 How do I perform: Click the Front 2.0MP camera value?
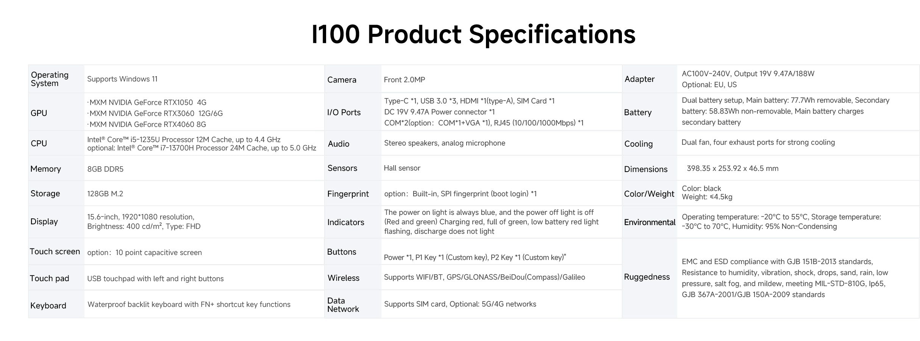pos(404,80)
